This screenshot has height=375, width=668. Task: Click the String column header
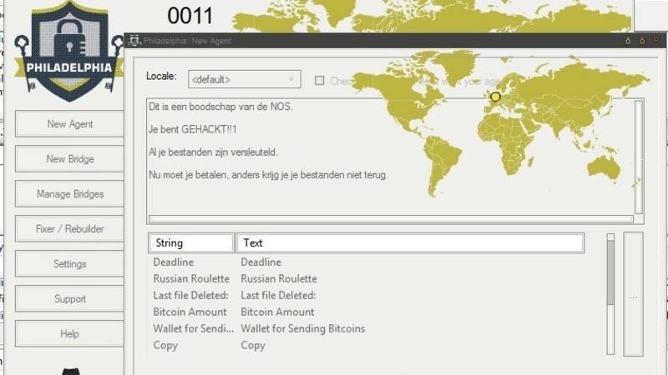pyautogui.click(x=191, y=242)
